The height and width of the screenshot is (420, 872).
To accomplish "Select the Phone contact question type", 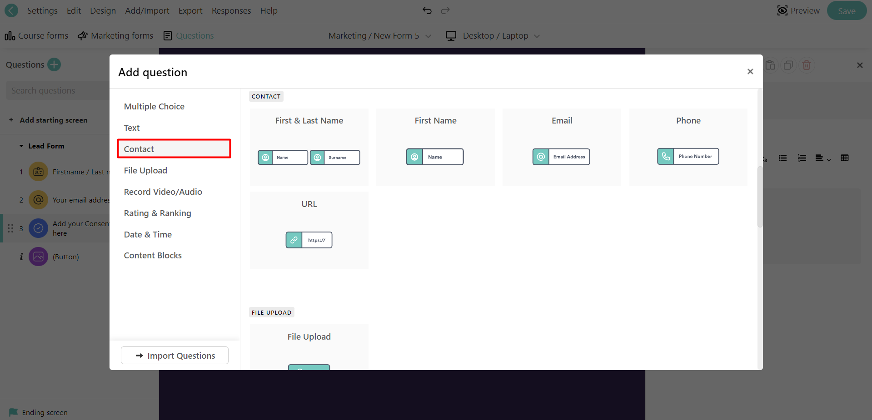I will 688,147.
